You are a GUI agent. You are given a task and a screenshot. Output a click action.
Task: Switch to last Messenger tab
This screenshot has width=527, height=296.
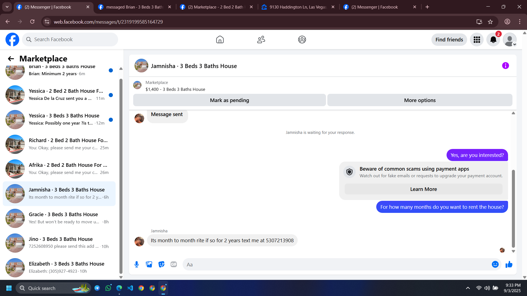380,7
